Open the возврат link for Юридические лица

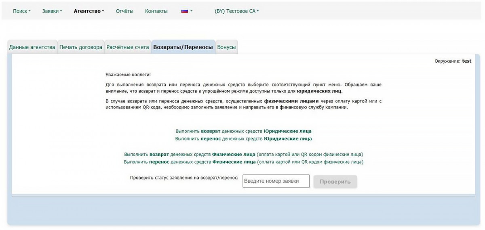[x=243, y=131]
